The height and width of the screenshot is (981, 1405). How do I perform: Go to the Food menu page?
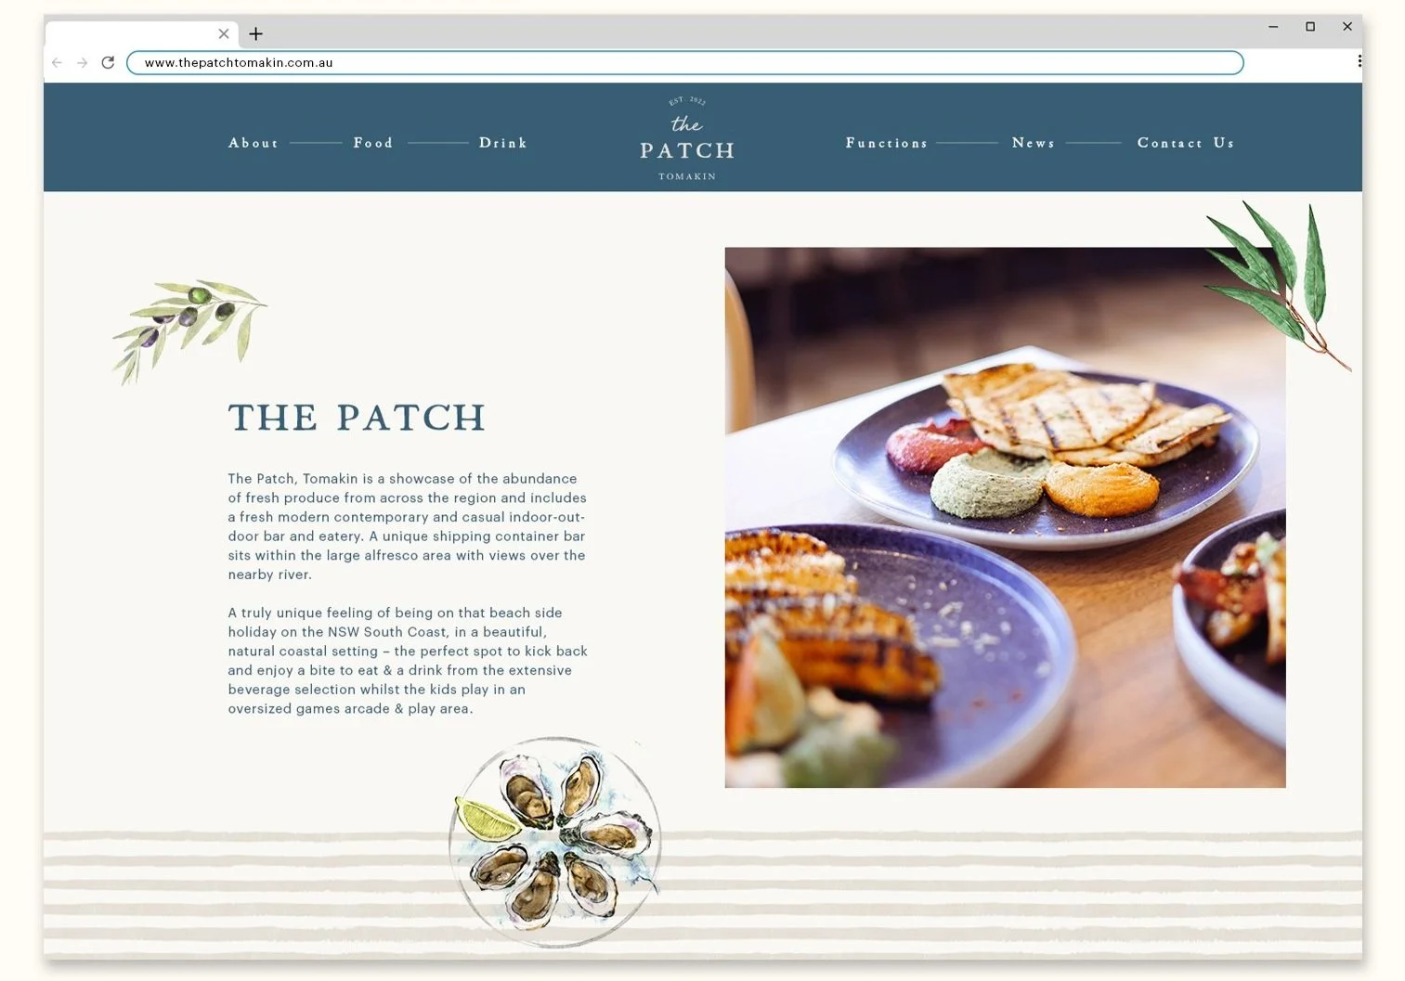click(x=373, y=143)
